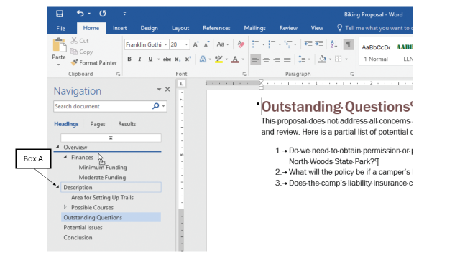Image resolution: width=460 pixels, height=258 pixels.
Task: Copy the selection
Action: [82, 52]
